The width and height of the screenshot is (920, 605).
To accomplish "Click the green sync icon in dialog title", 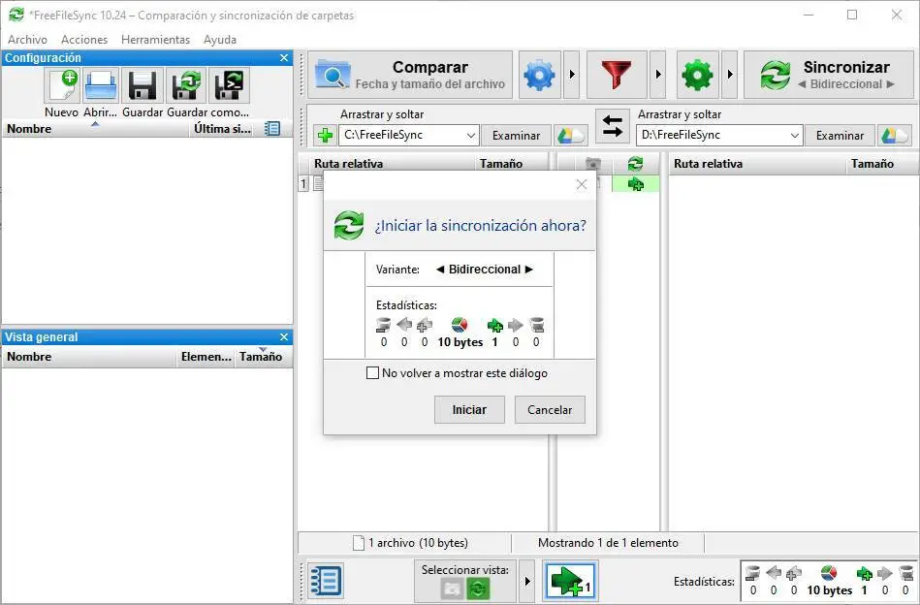I will (349, 225).
